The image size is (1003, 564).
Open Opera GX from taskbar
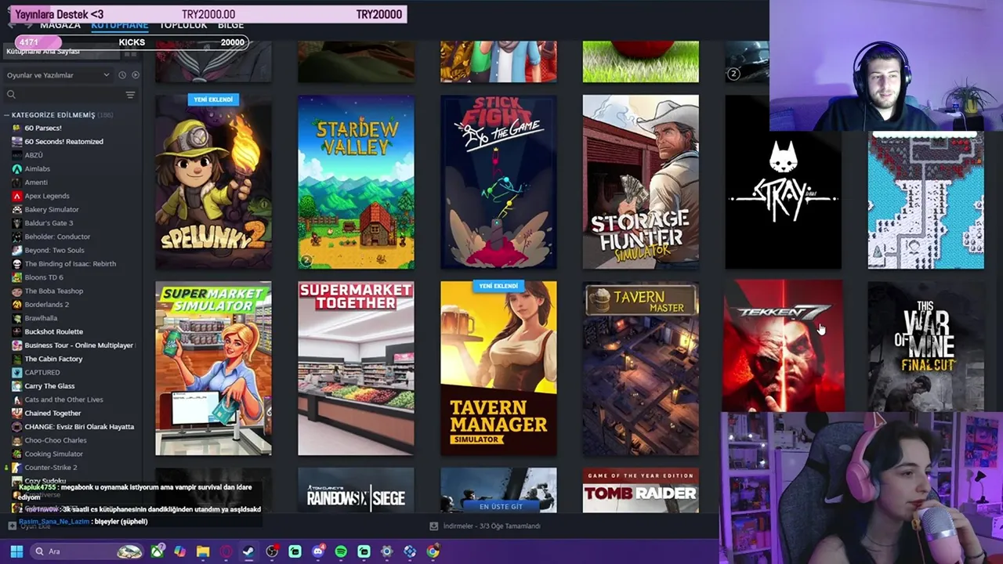(x=226, y=551)
